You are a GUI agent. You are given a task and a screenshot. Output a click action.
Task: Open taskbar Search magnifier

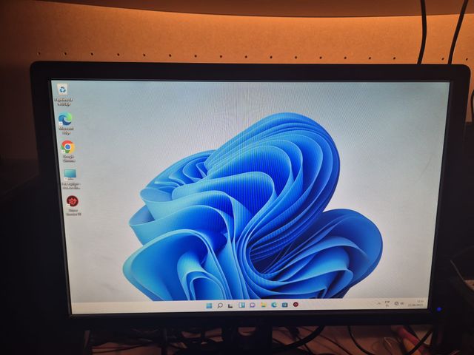tap(220, 305)
